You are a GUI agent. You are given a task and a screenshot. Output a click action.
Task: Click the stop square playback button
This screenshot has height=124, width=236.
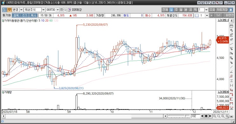tap(206, 116)
